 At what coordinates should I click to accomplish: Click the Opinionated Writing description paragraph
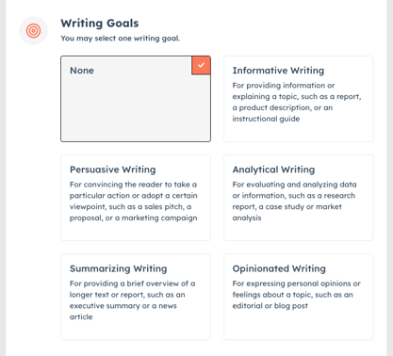pyautogui.click(x=296, y=295)
